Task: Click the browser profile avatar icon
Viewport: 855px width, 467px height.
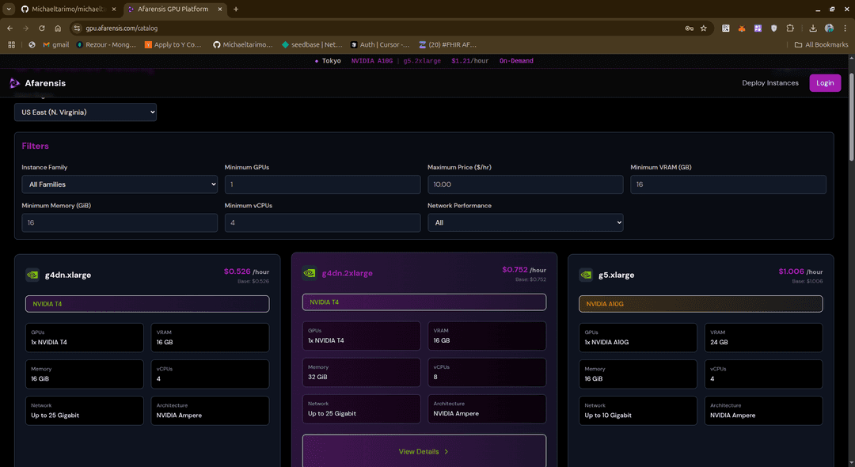Action: tap(829, 26)
